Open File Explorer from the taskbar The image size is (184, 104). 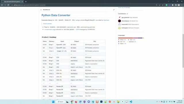[118, 102]
